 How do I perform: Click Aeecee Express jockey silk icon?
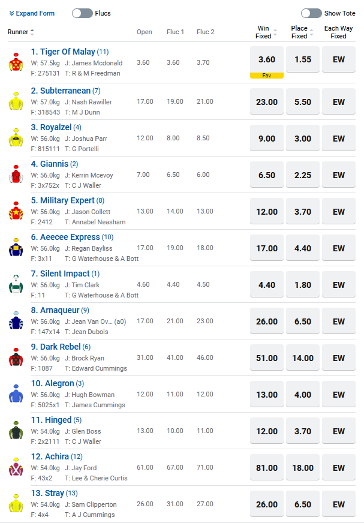(15, 248)
